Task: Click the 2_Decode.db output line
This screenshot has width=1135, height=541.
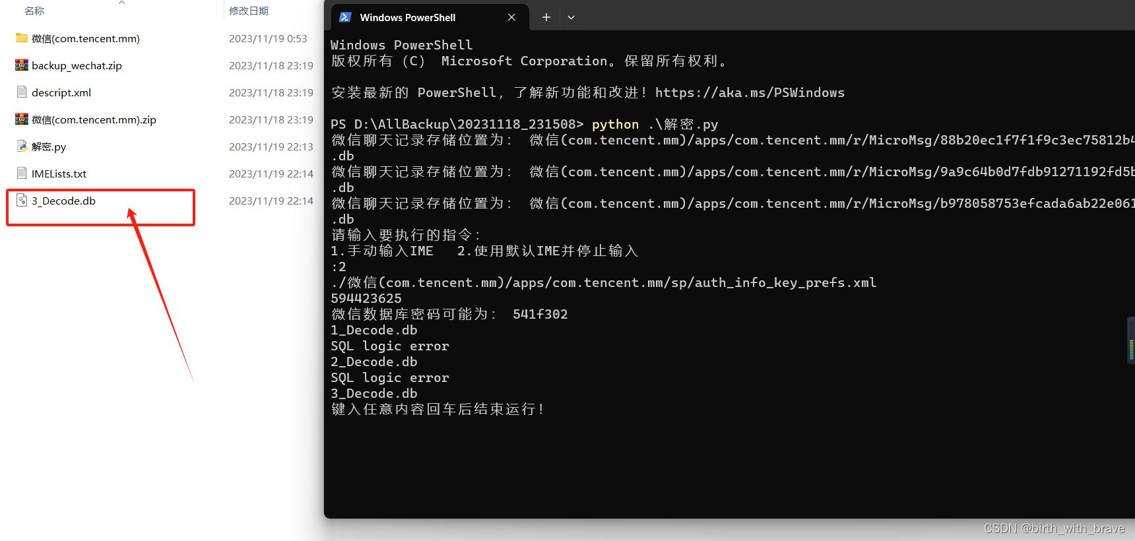Action: [374, 362]
